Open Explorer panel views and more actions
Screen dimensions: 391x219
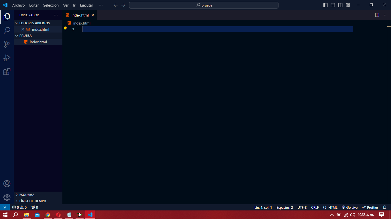[56, 15]
